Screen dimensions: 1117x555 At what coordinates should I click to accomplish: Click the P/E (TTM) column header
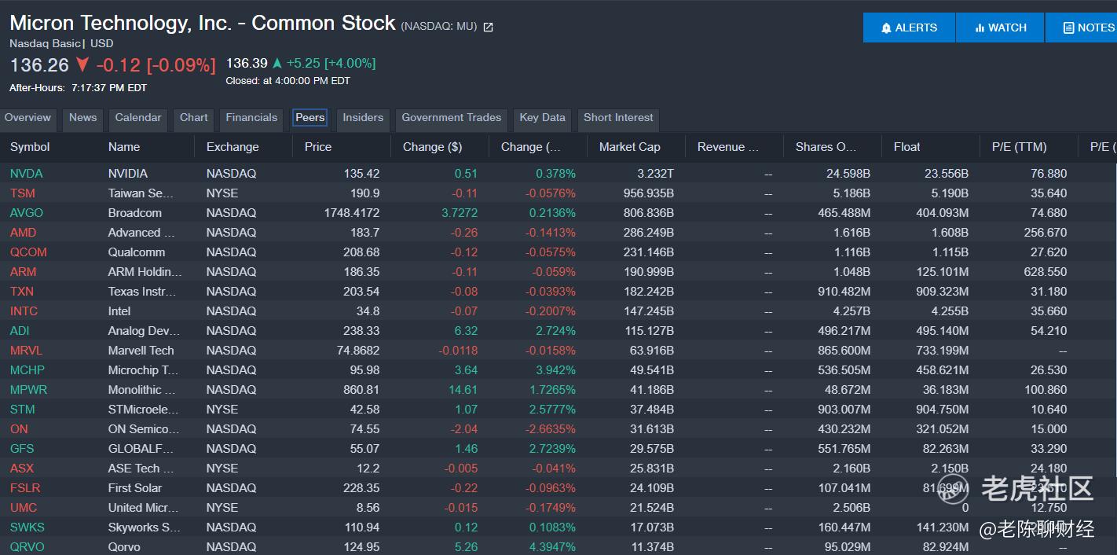(1019, 147)
